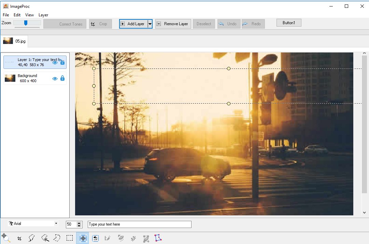Click the Crop toolbar button
Viewport: 369px width, 244px height.
point(100,24)
